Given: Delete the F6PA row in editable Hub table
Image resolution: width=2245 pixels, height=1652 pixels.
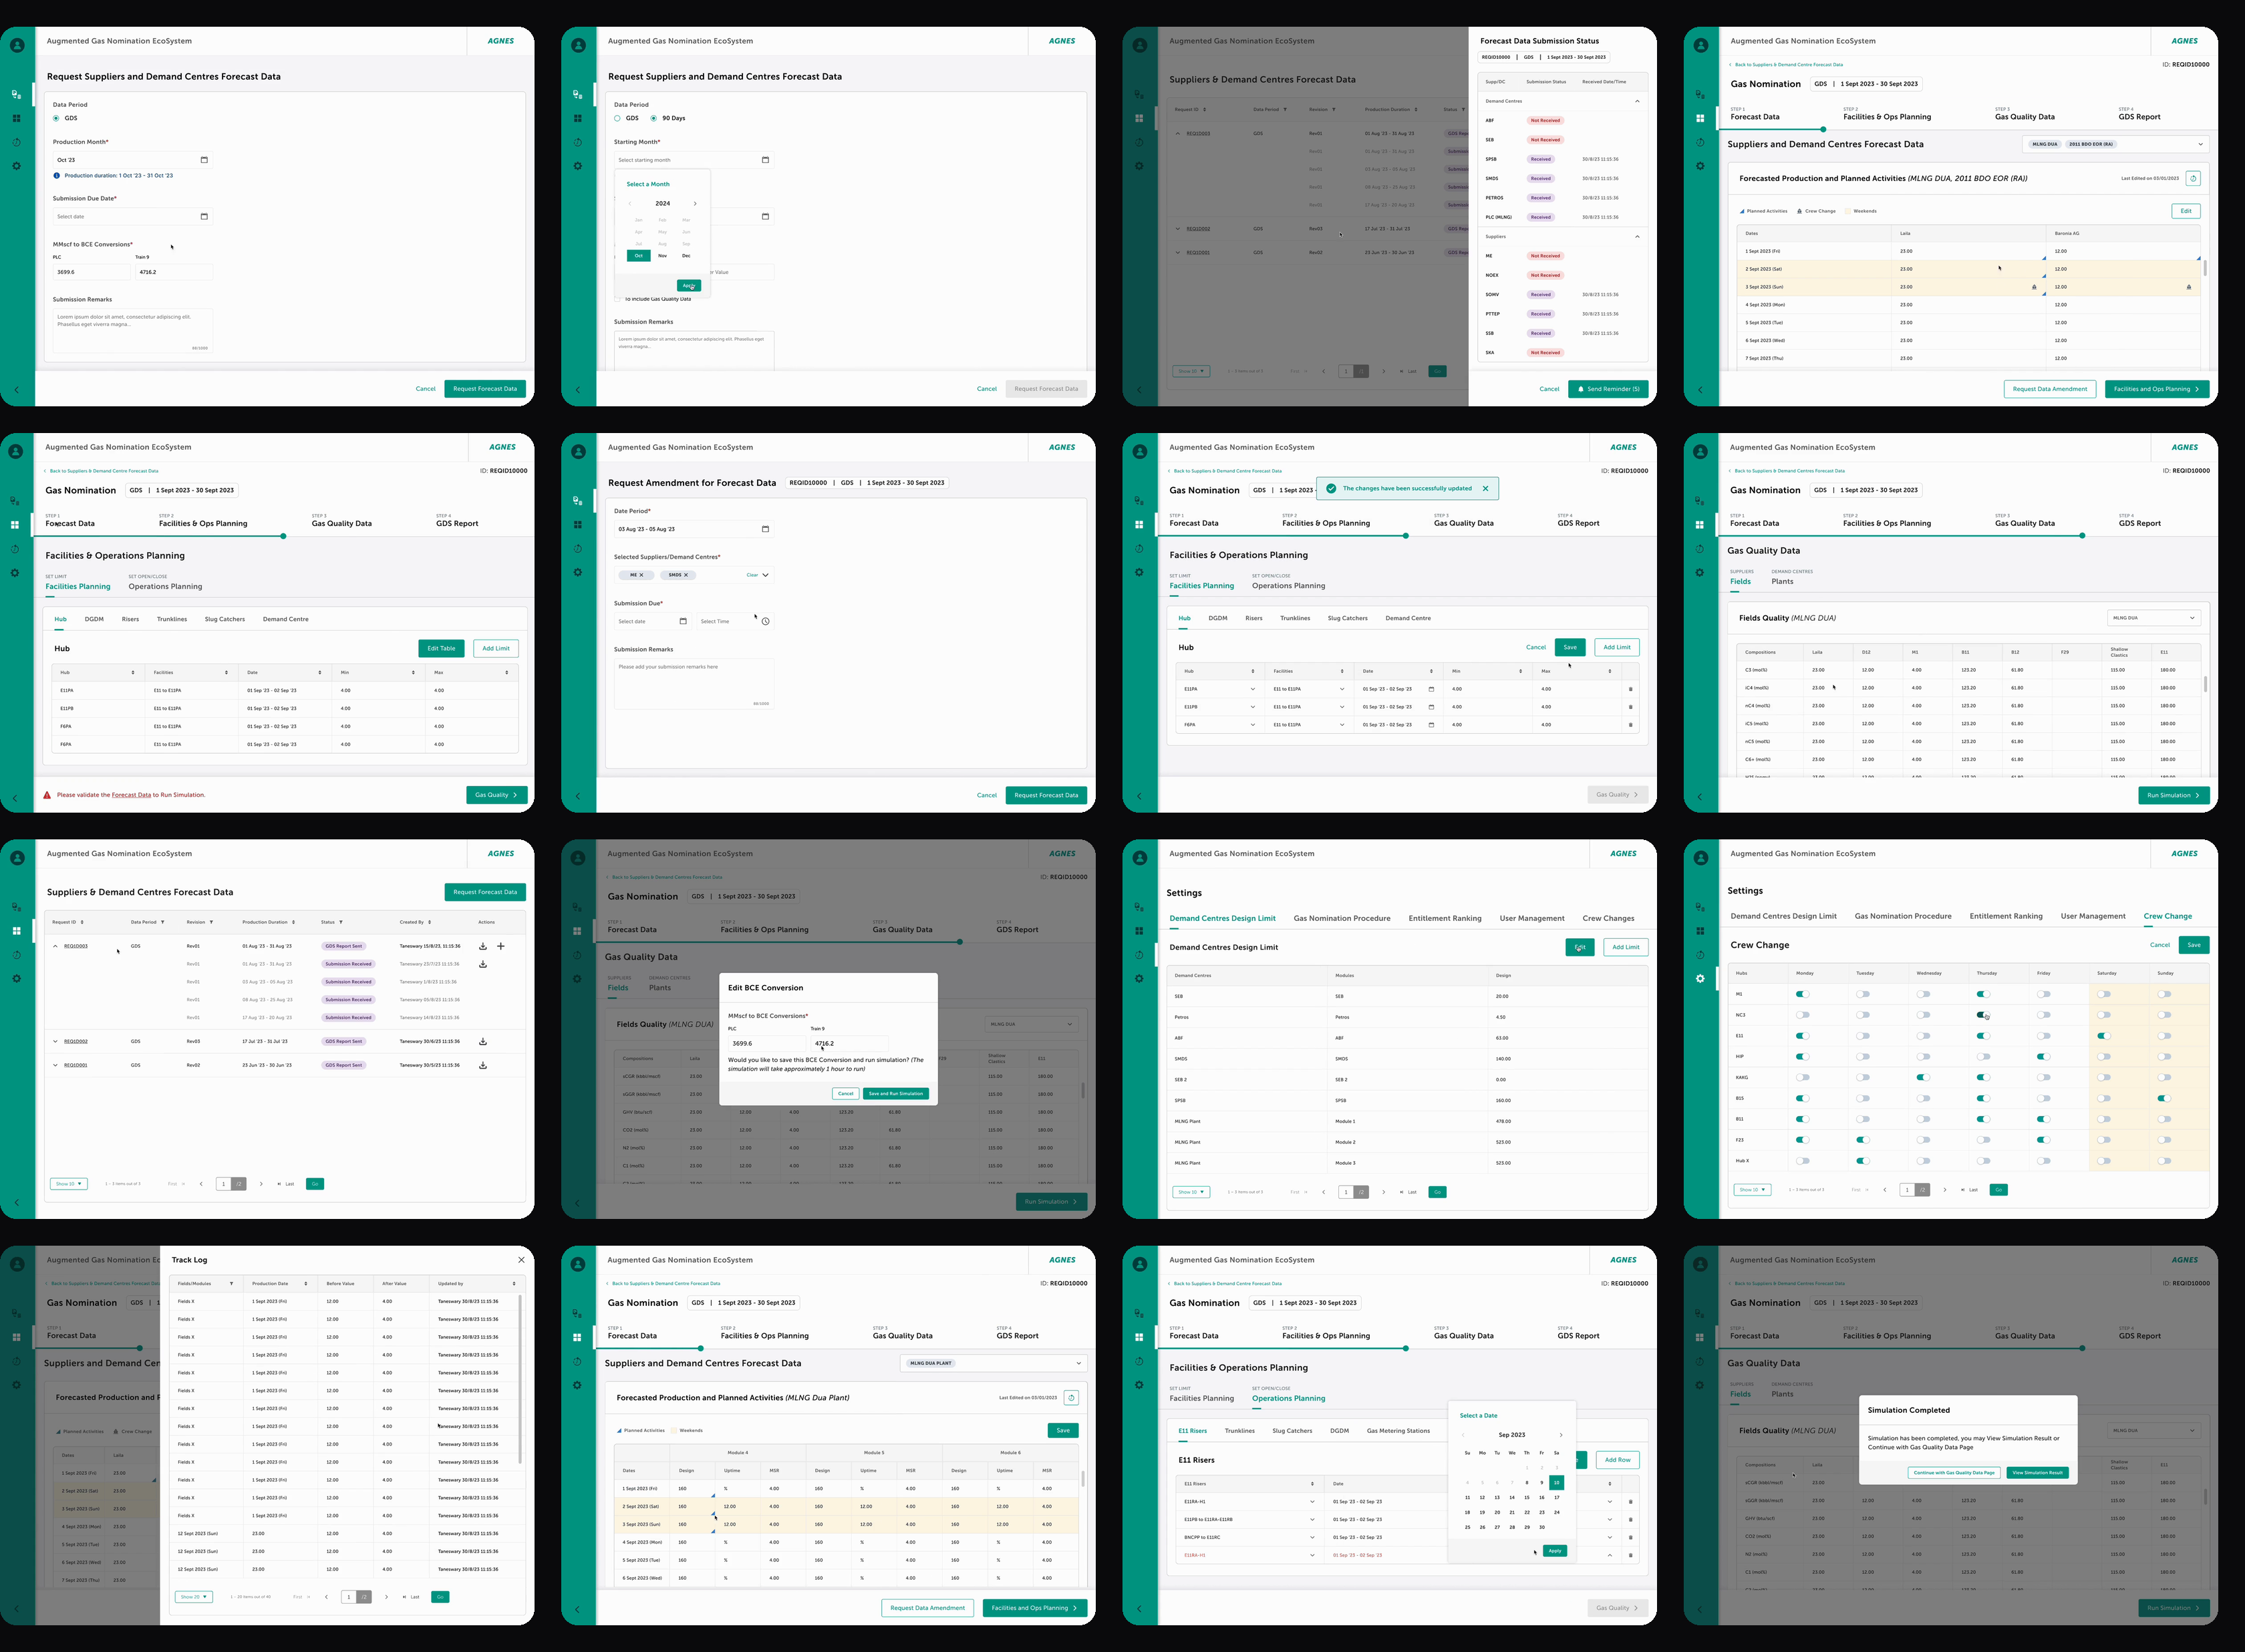Looking at the screenshot, I should [x=1631, y=725].
